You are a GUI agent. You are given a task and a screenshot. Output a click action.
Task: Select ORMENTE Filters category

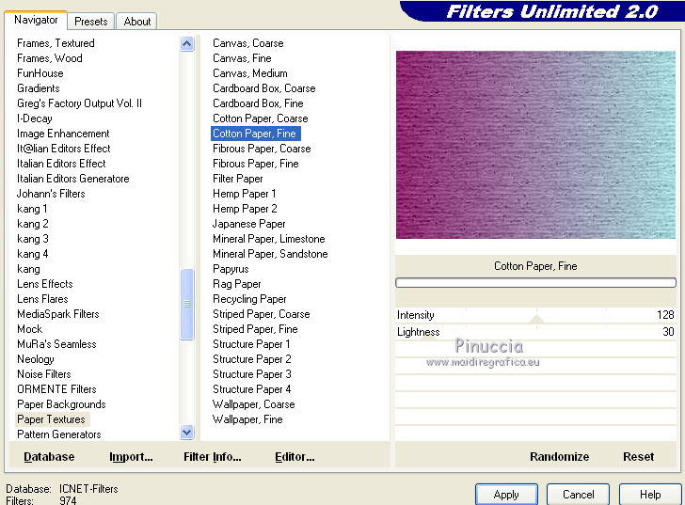click(x=56, y=389)
